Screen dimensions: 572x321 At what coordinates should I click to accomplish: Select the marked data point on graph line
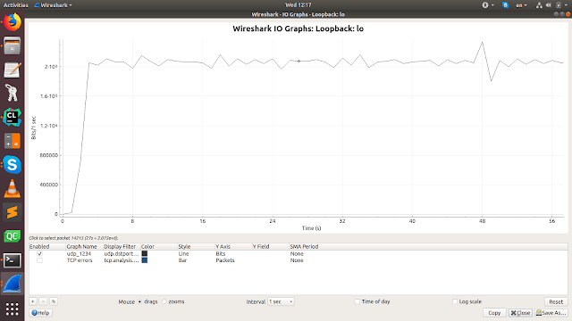click(x=299, y=62)
